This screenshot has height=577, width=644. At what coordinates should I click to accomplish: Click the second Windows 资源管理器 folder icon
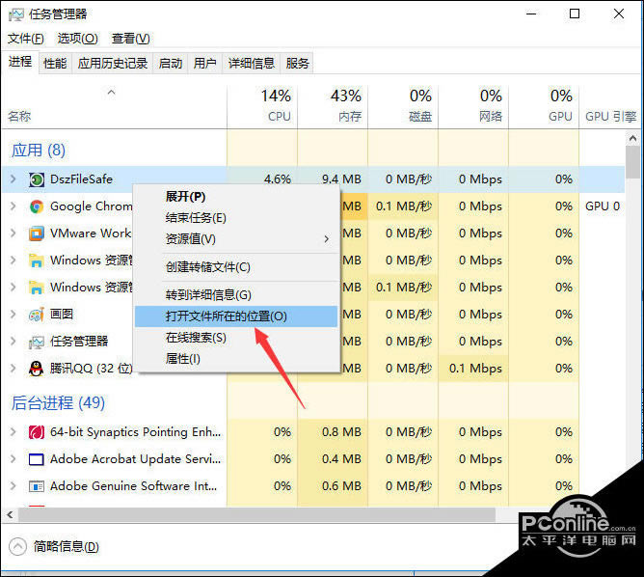click(x=37, y=288)
